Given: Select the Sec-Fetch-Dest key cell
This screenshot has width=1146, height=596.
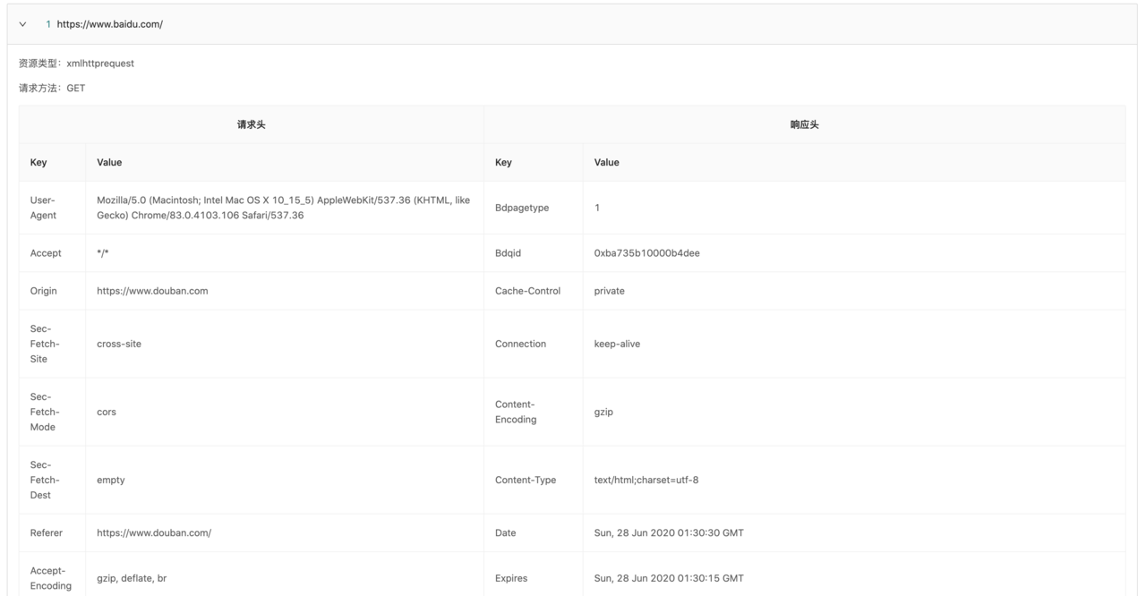Looking at the screenshot, I should click(53, 480).
